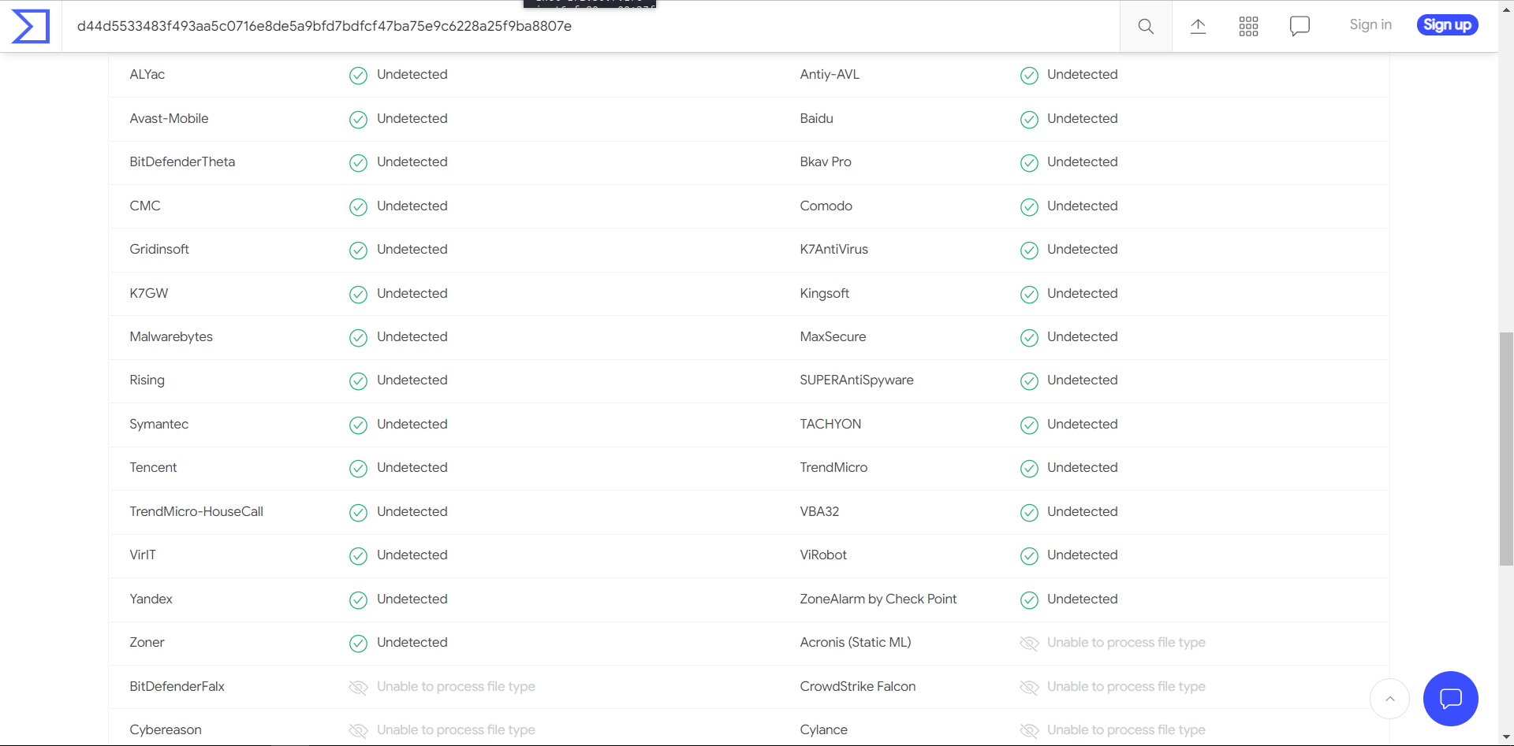Click Unable to process text for BitDefenderFalx

[456, 686]
